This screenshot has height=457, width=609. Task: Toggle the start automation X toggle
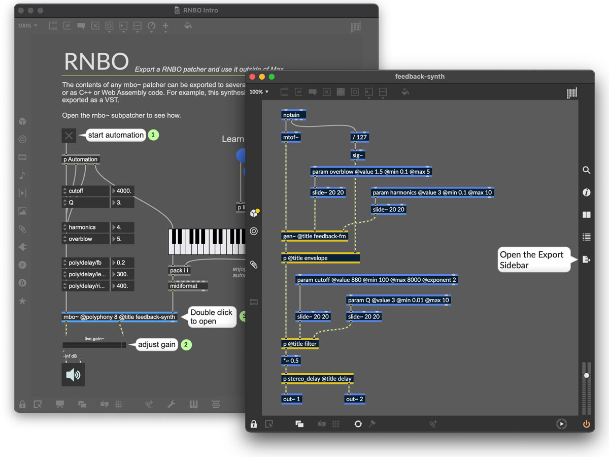click(x=69, y=135)
